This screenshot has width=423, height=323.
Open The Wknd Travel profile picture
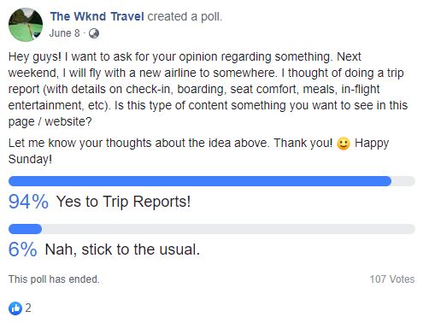26,25
